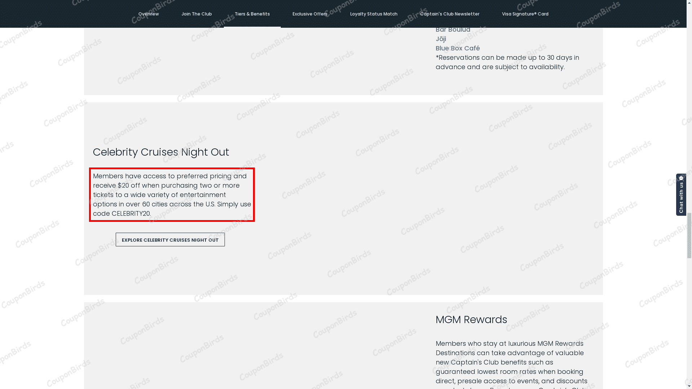Click the speech bubble chat icon
Viewport: 692px width, 389px height.
point(681,179)
